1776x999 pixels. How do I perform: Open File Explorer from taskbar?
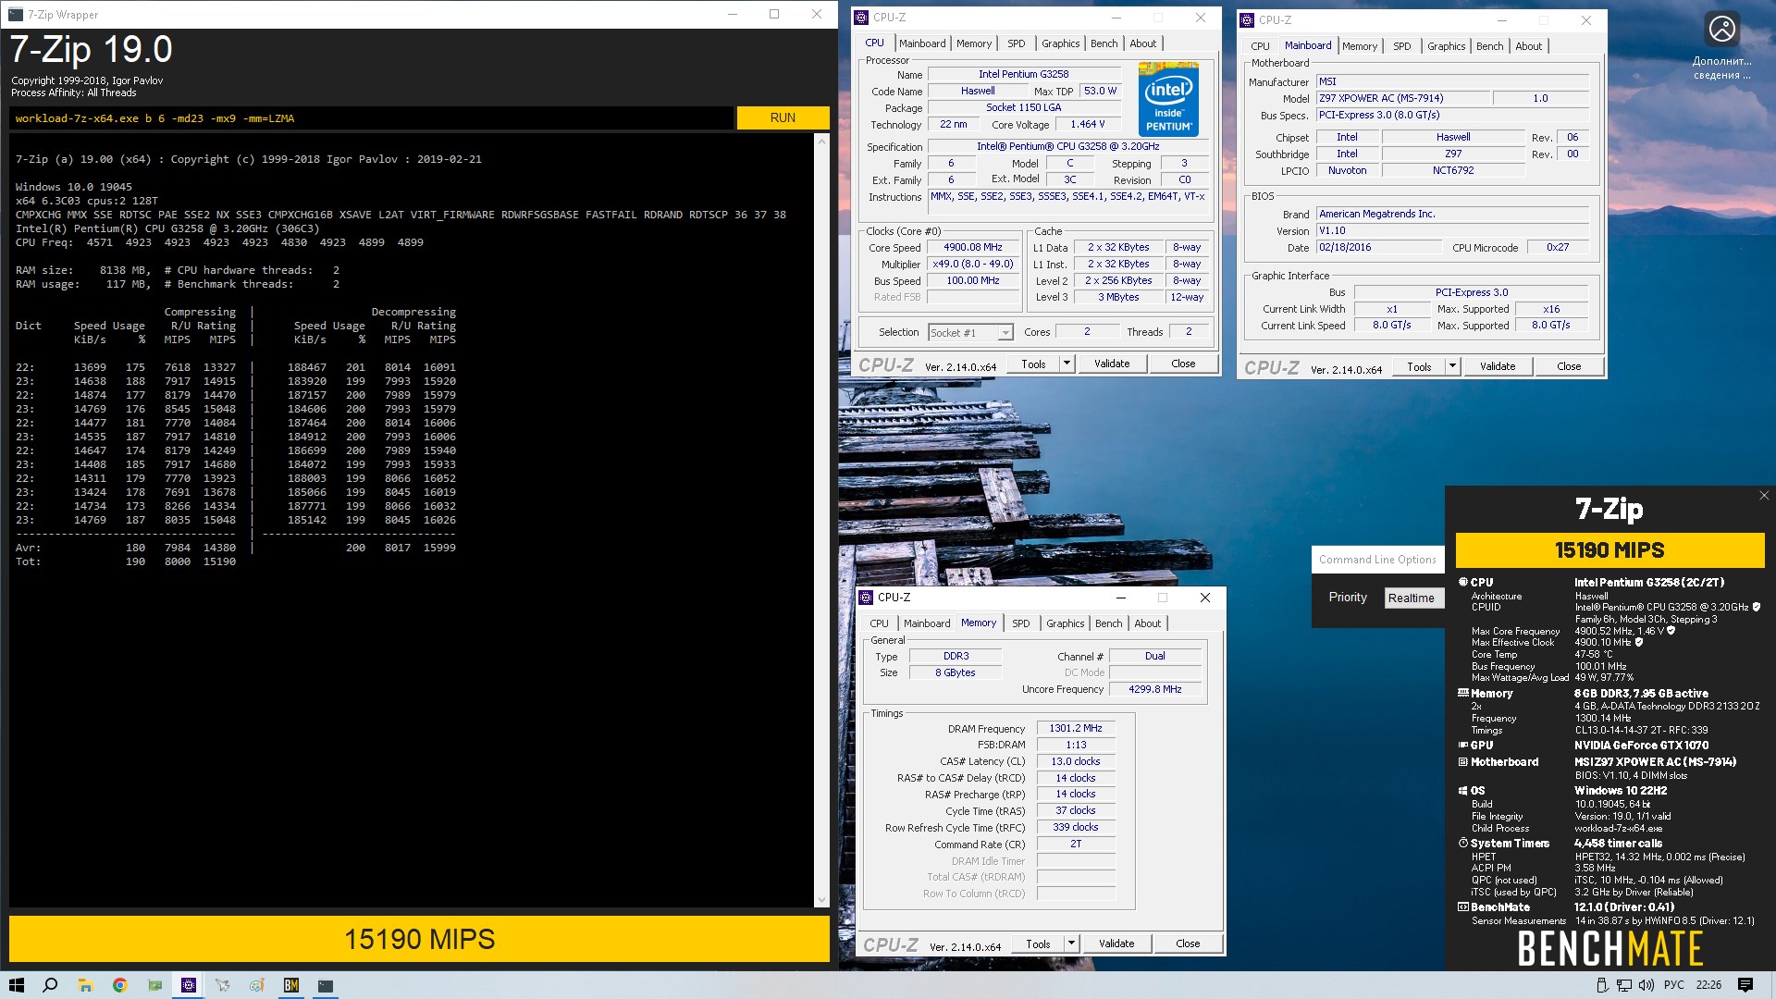(85, 985)
